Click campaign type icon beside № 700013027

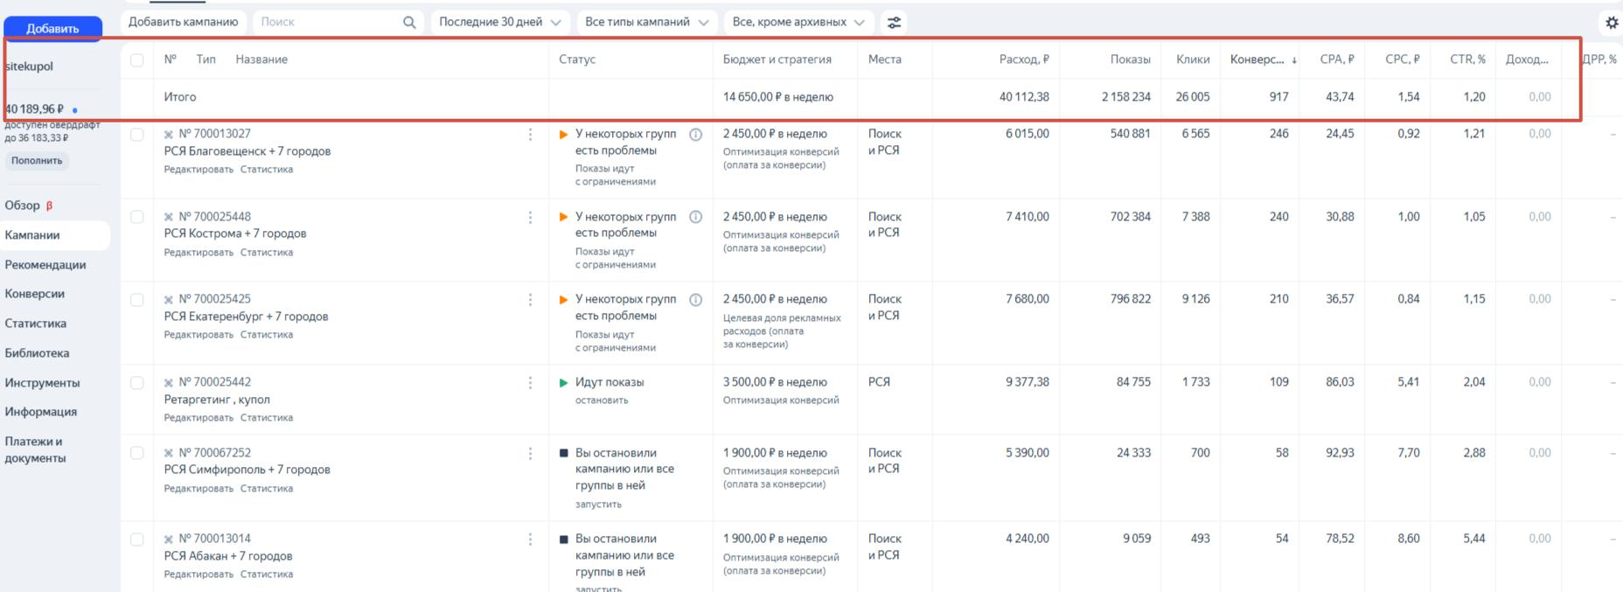coord(169,135)
